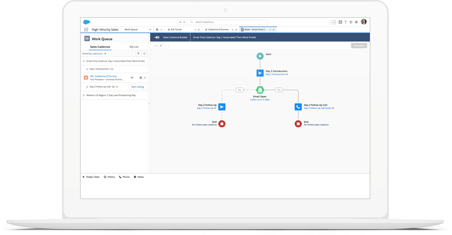Open the App Launcher grid icon
Screen dimensions: 452x235
click(86, 29)
